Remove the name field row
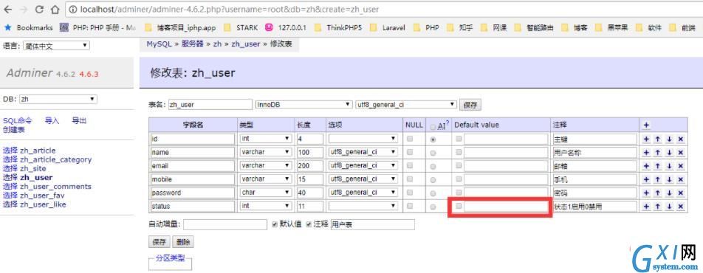 (681, 153)
